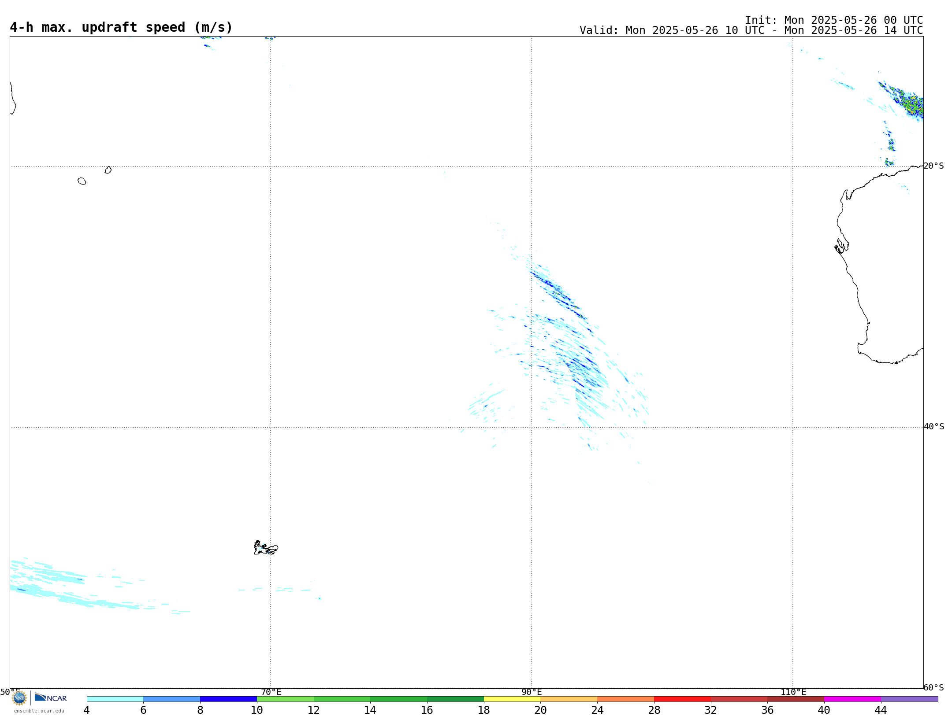Screen dimensions: 952x716
Task: Click the colorbar tick label 6
Action: pyautogui.click(x=143, y=710)
